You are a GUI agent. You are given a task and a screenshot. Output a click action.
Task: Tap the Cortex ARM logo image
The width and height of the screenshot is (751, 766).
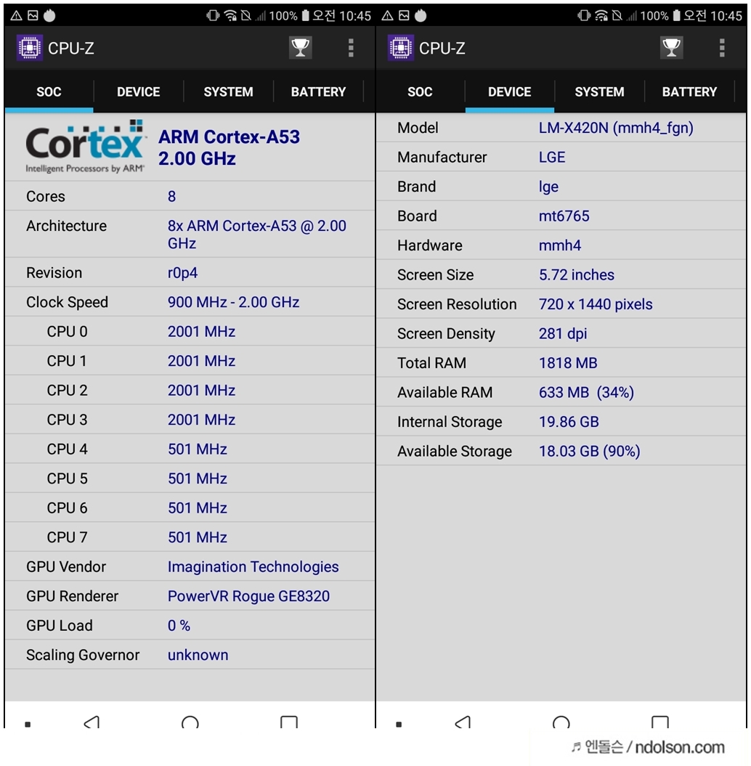pos(85,147)
